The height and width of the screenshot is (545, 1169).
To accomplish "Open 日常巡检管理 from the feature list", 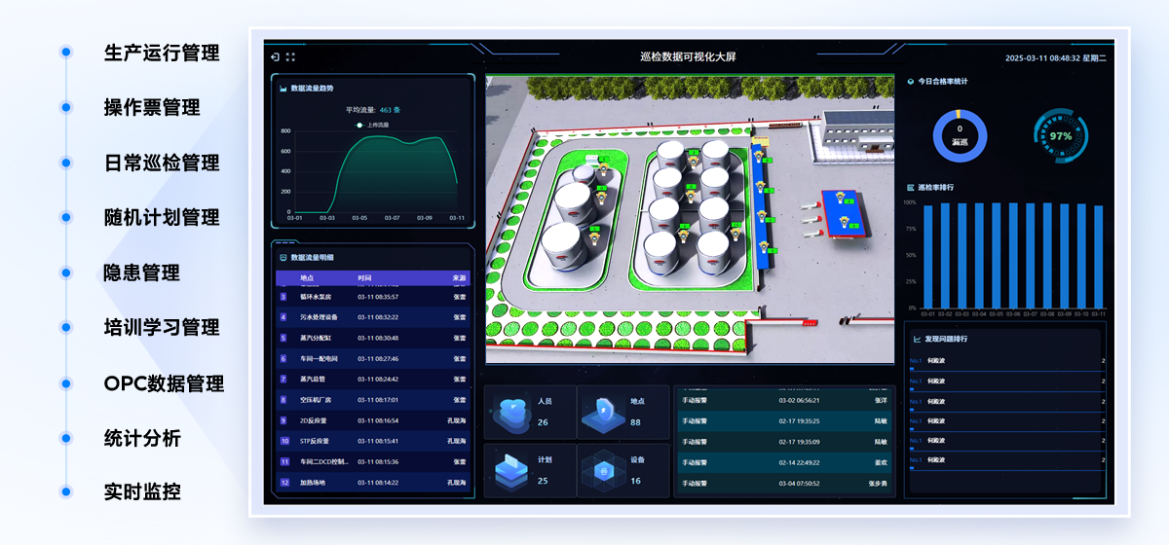I will [x=162, y=163].
